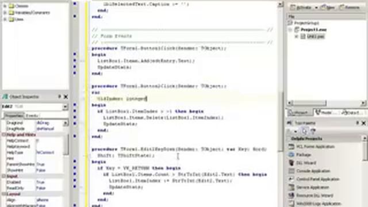Viewport: 368px width, 207px height.
Task: Pin the Tool Palette panel
Action: (x=358, y=122)
